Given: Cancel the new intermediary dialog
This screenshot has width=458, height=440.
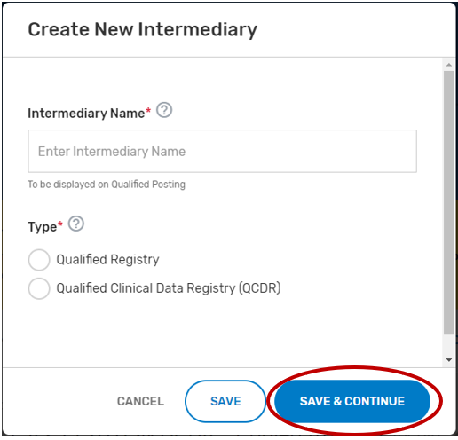Looking at the screenshot, I should coord(140,401).
